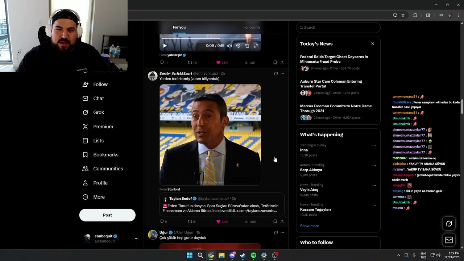Open Follow in the sidebar
The image size is (464, 261).
(x=95, y=84)
